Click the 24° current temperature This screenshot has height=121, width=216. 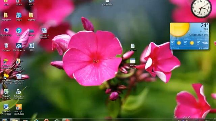205,26
